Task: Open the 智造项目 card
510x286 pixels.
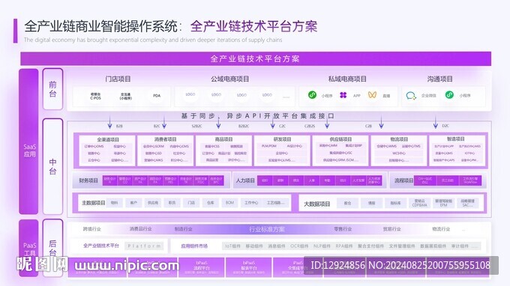Action: click(457, 150)
